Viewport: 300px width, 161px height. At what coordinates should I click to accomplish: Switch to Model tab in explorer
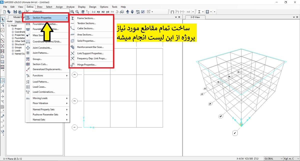click(9, 21)
